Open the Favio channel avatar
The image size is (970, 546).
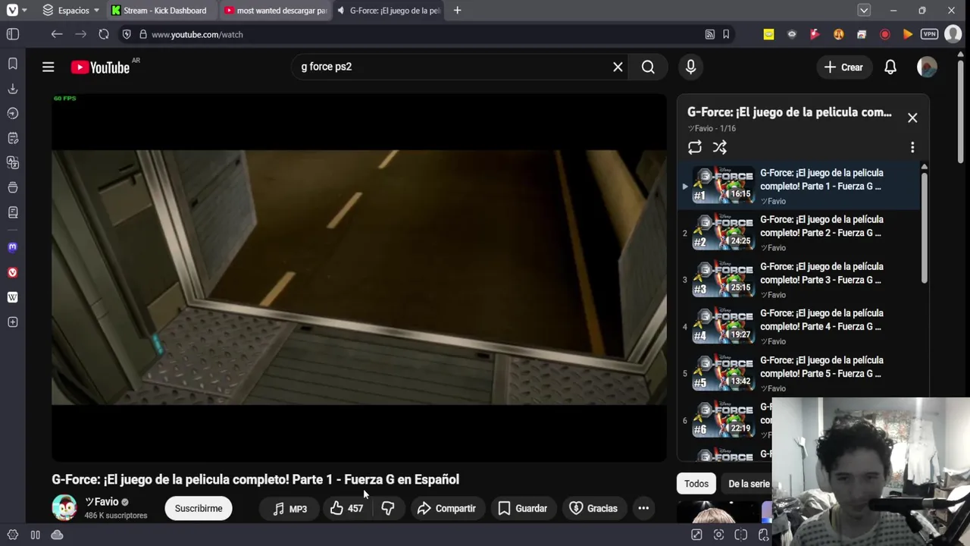click(64, 507)
